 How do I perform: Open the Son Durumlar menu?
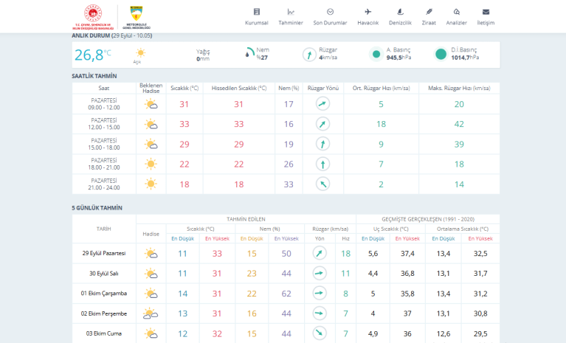330,17
